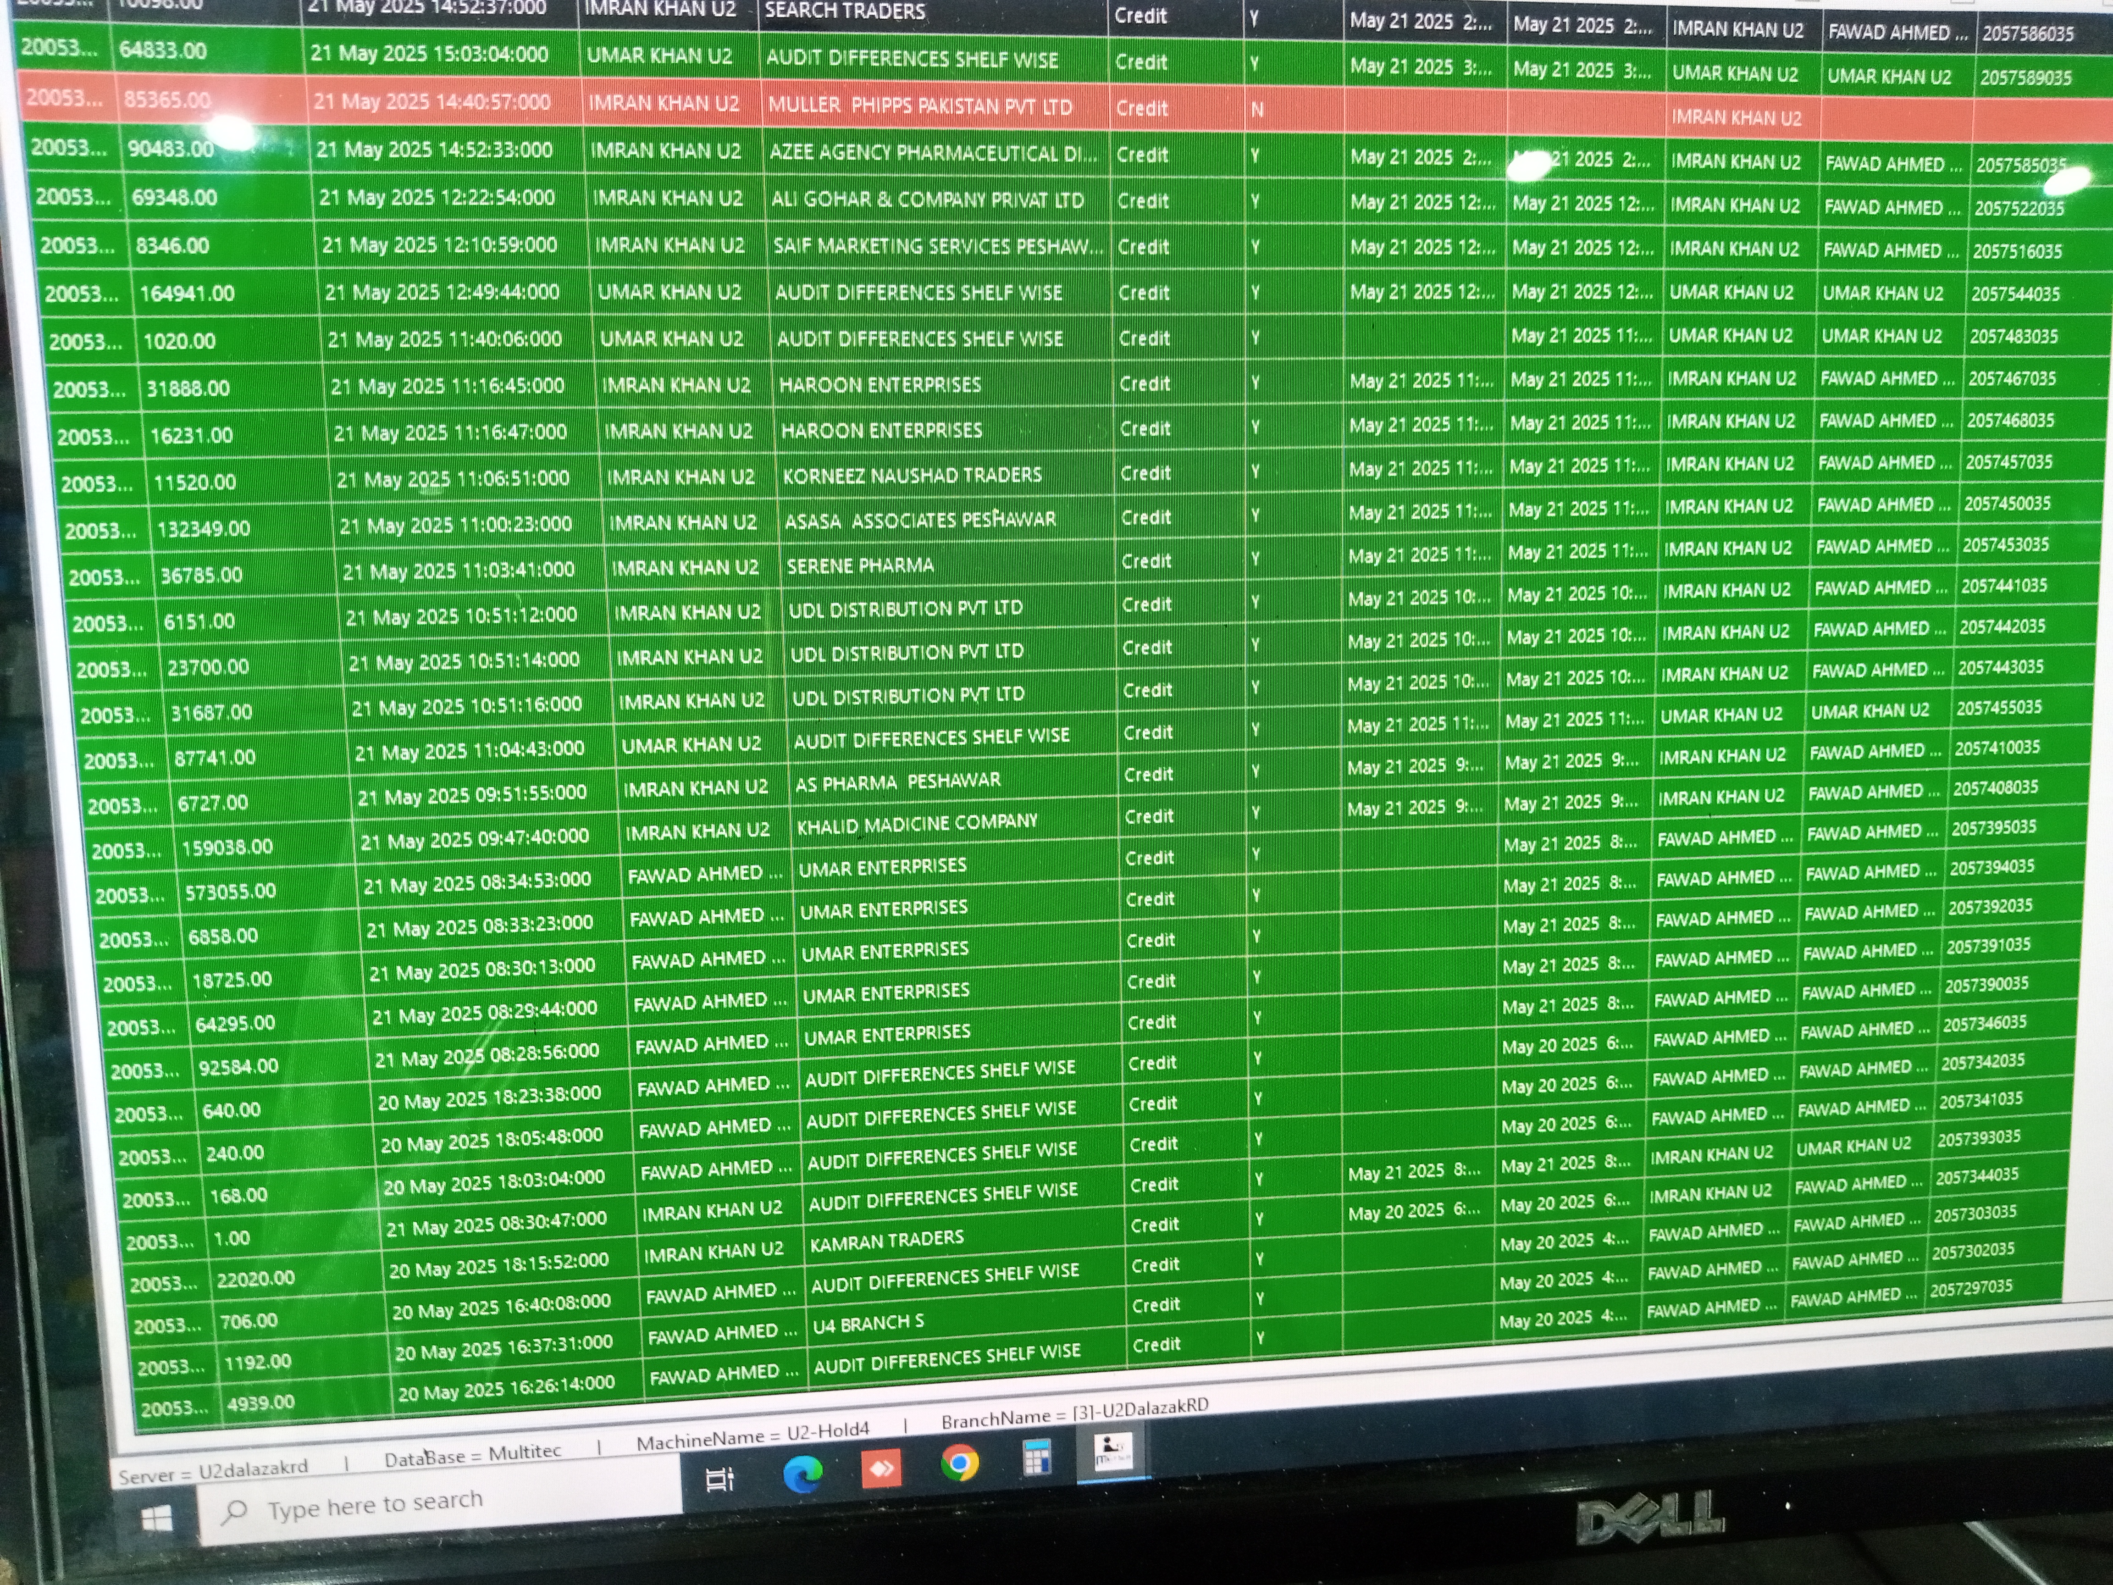Open Google Chrome from taskbar
The image size is (2113, 1585).
(x=959, y=1463)
